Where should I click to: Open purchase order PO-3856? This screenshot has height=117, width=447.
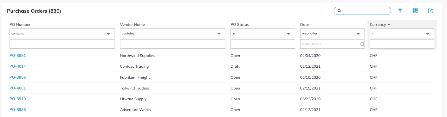[x=18, y=77]
